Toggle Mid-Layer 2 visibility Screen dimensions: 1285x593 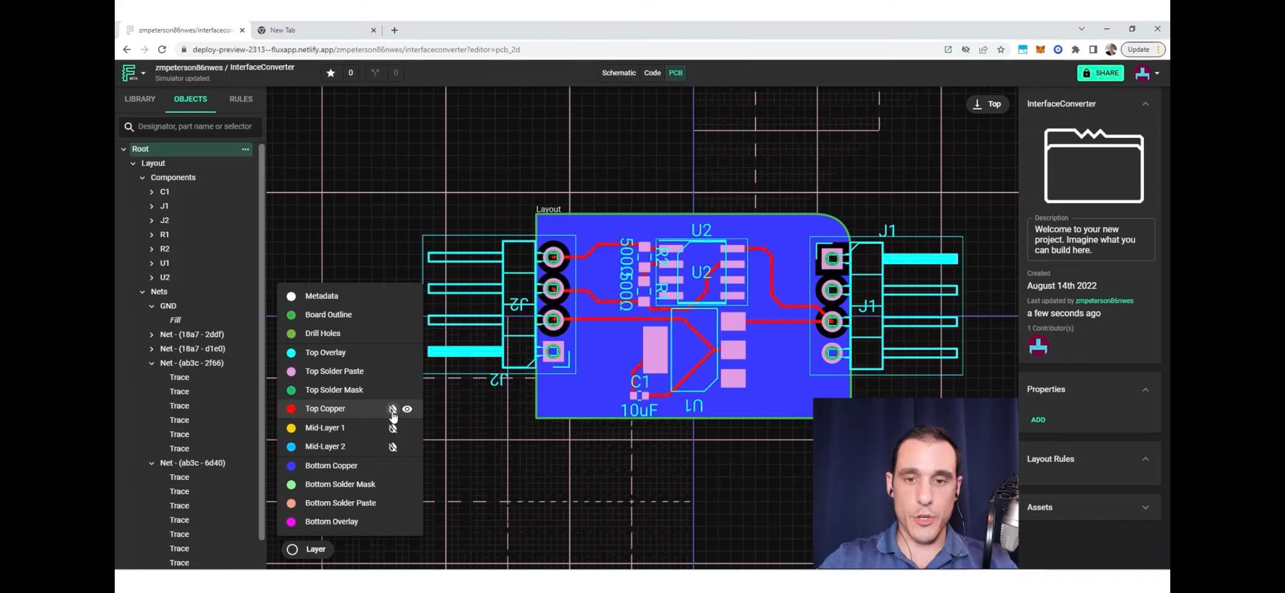pyautogui.click(x=393, y=447)
